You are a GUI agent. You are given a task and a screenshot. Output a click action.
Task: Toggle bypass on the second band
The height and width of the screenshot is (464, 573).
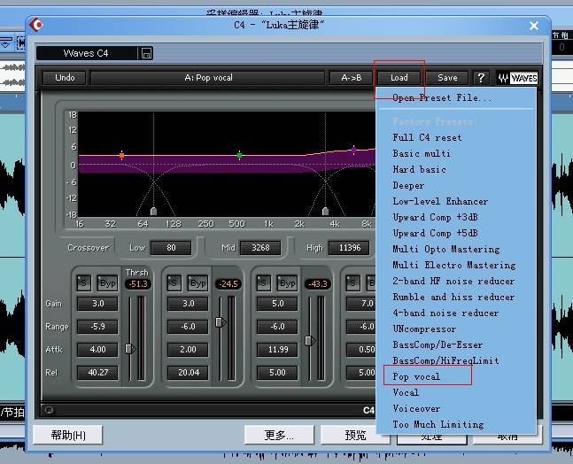[x=198, y=282]
